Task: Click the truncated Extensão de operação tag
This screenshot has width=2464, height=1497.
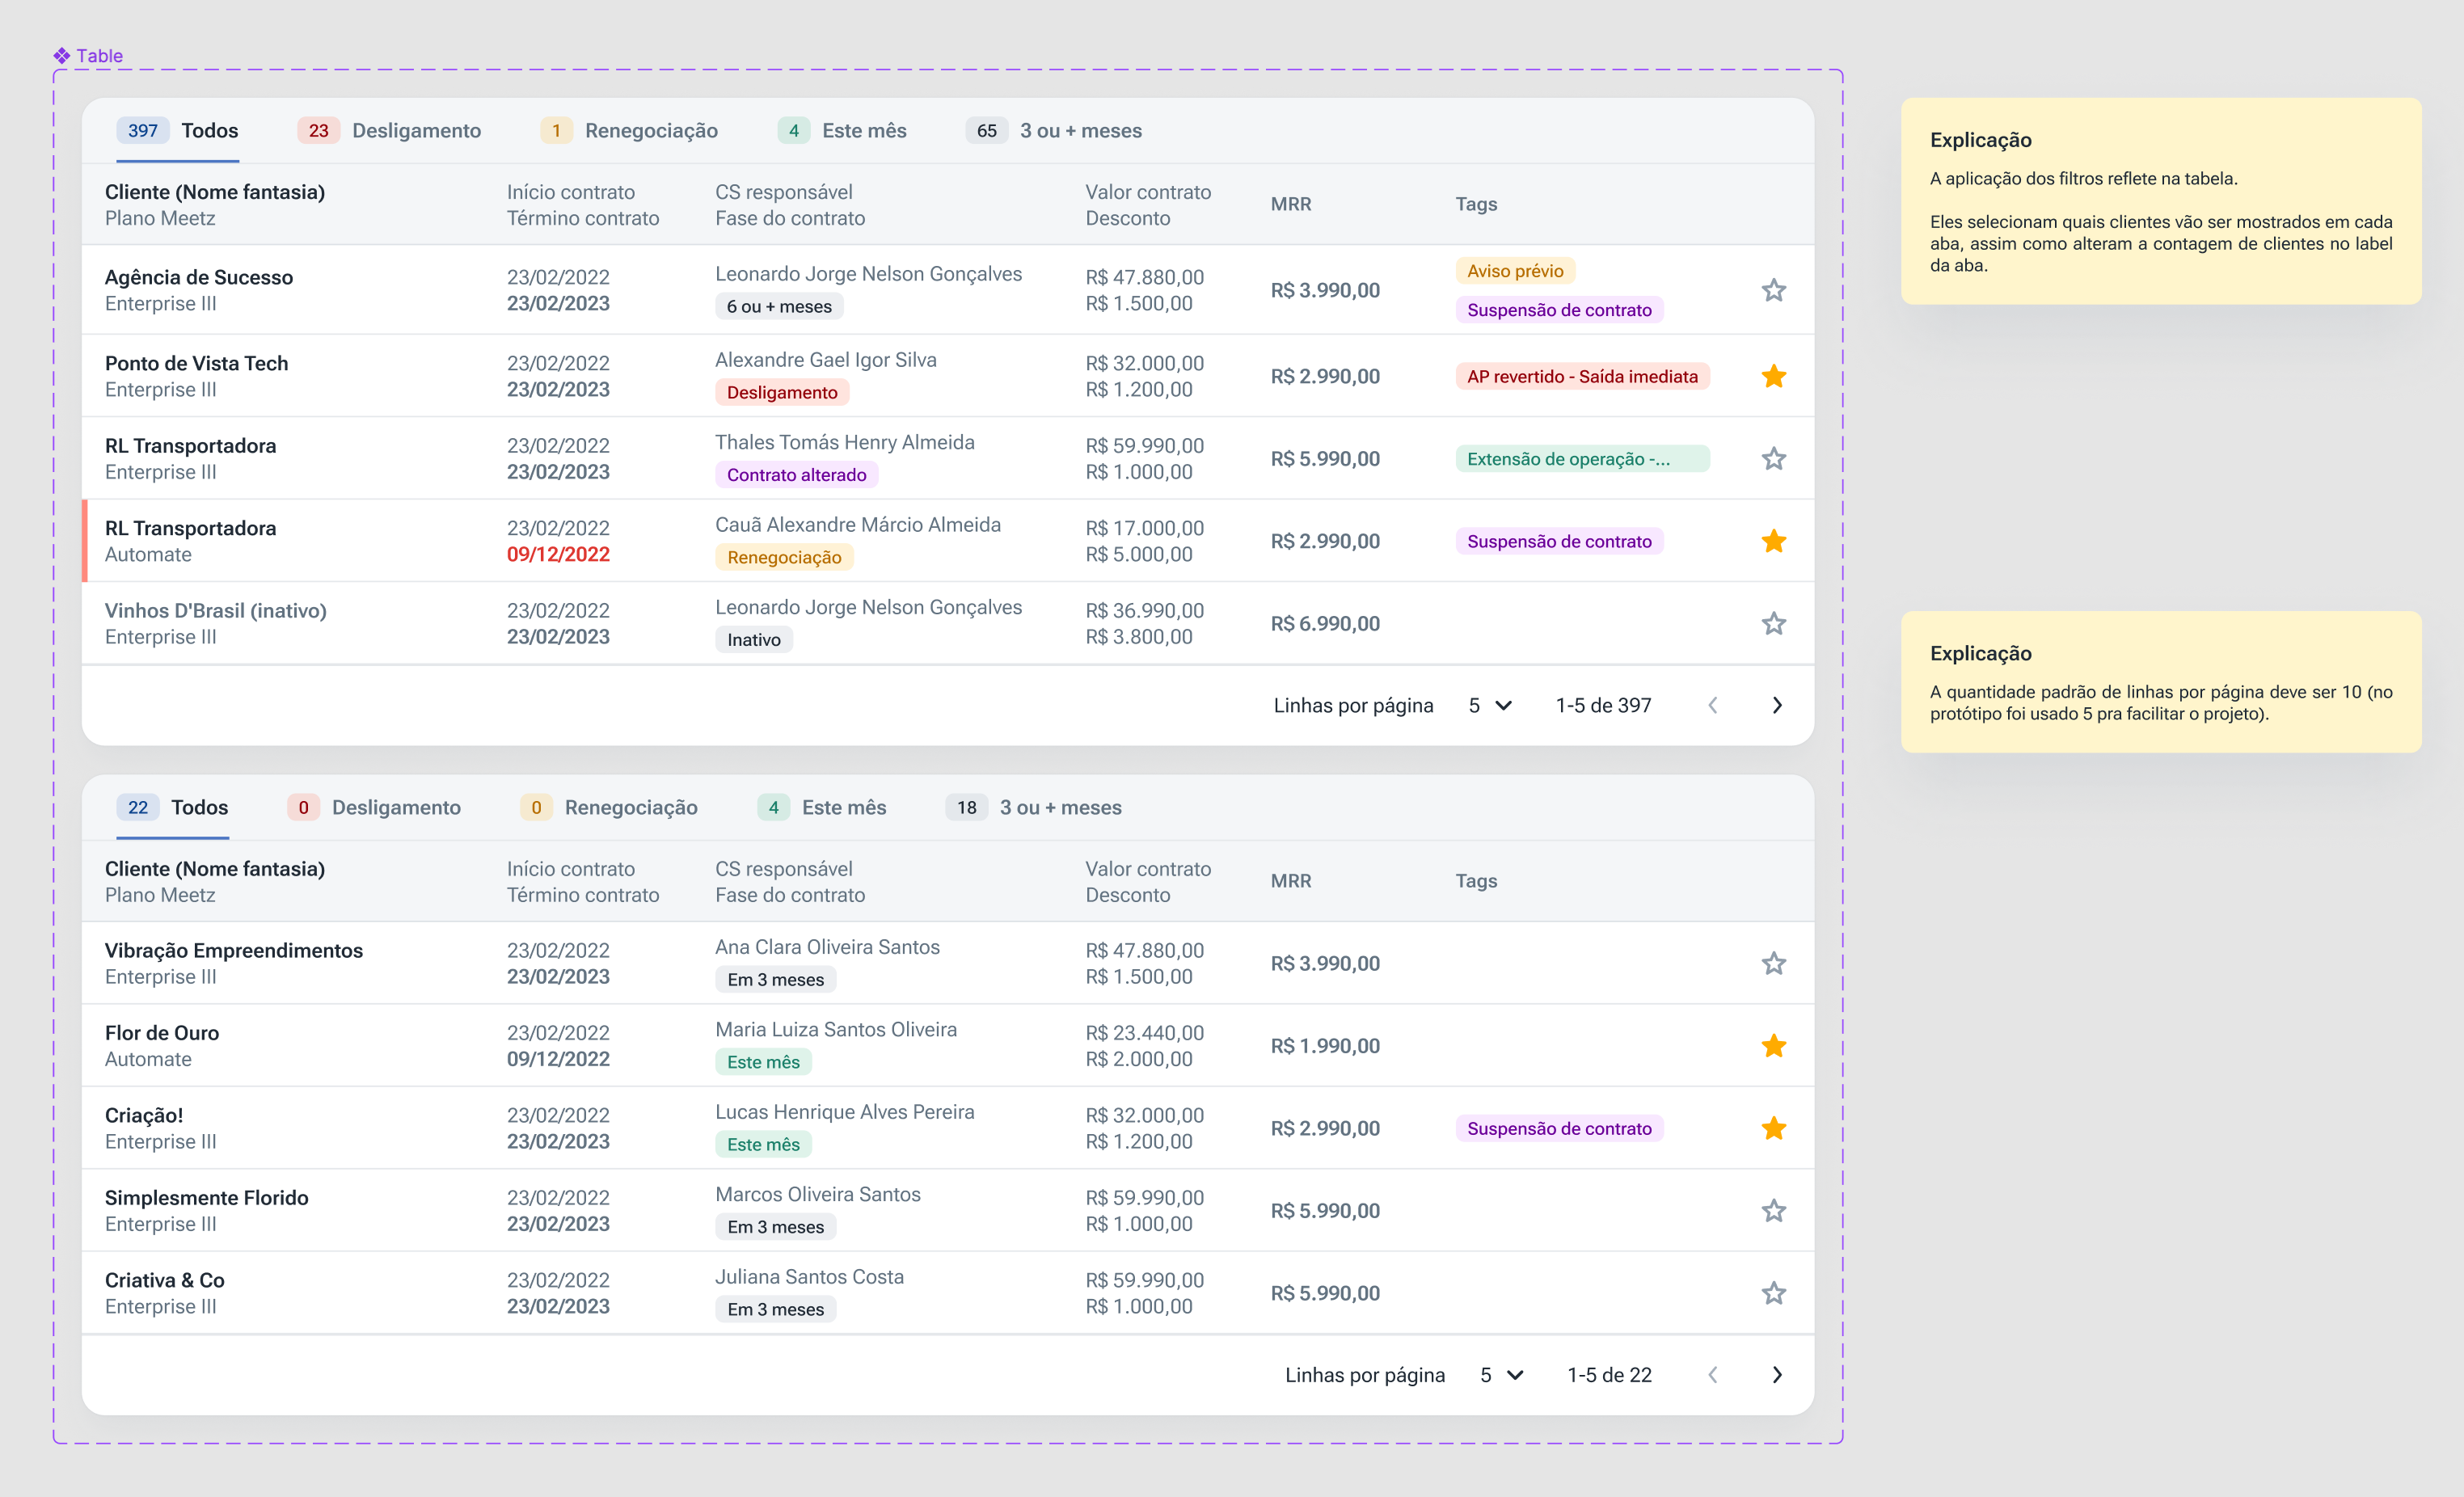Action: [x=1581, y=459]
